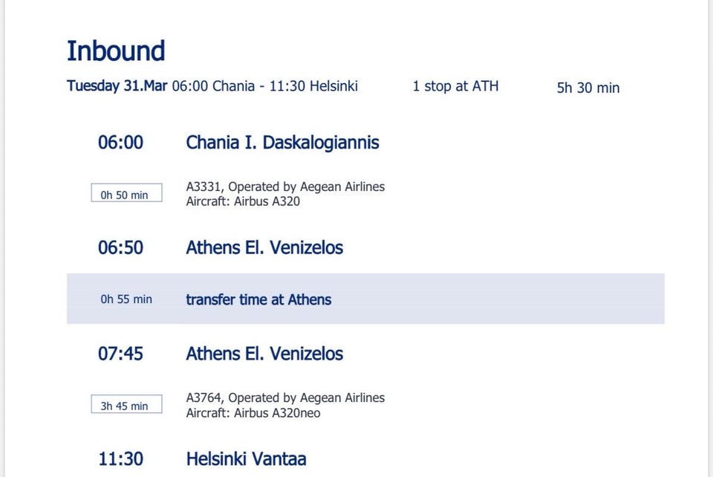Click the 06:00 Chania - 11:30 Helsinki summary
713x477 pixels.
264,86
